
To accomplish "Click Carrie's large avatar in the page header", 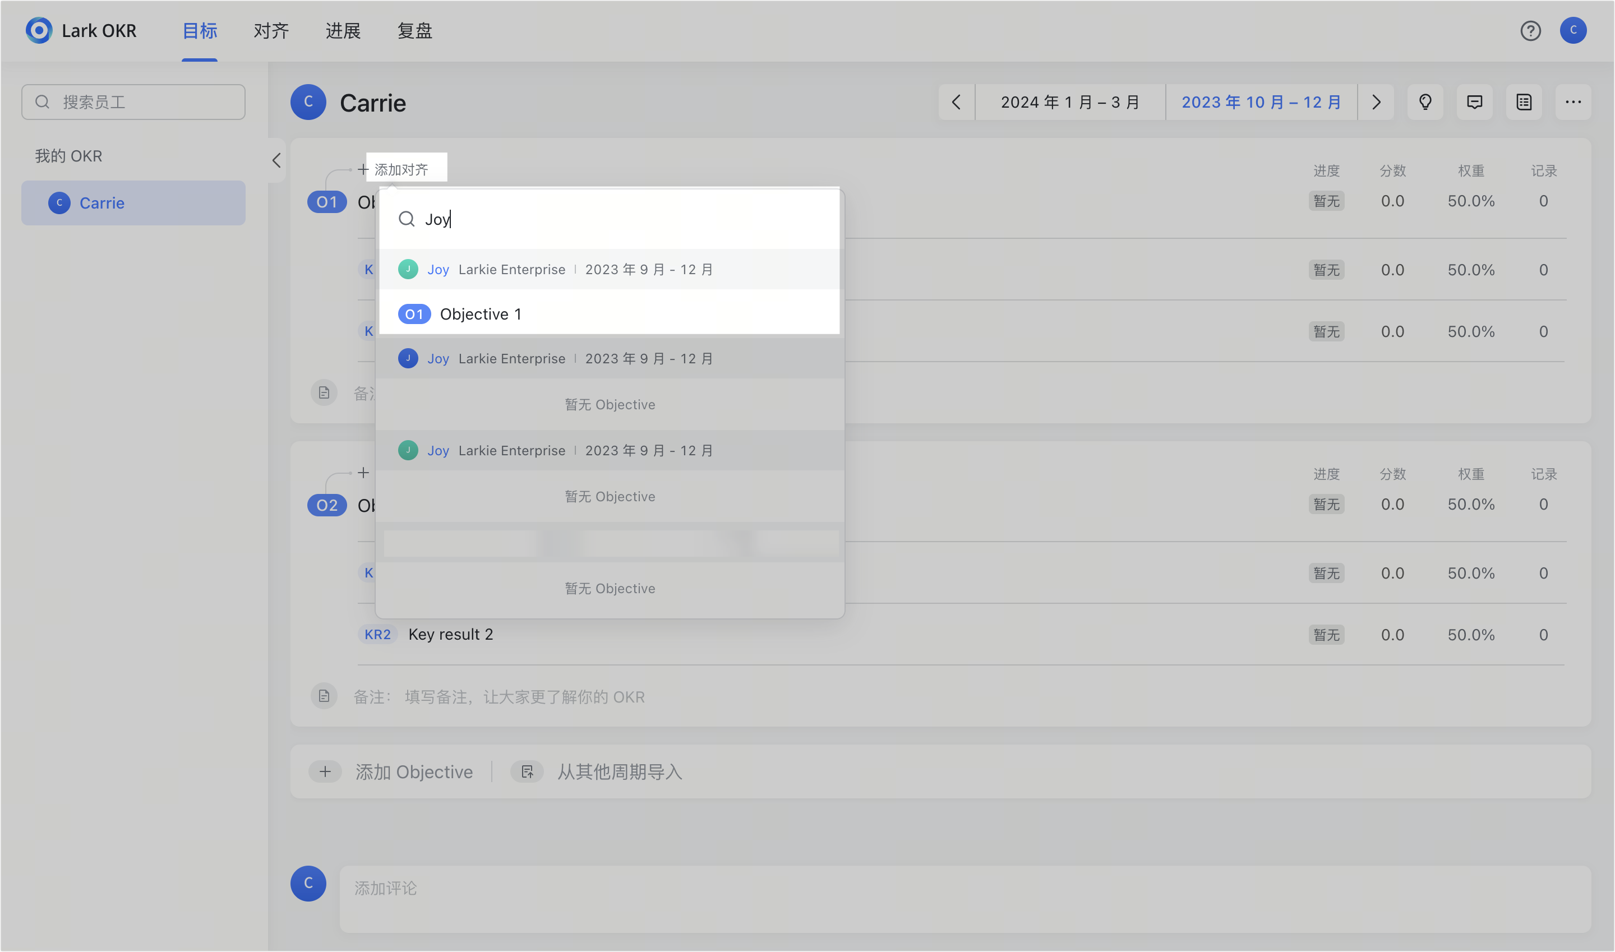I will click(x=308, y=102).
